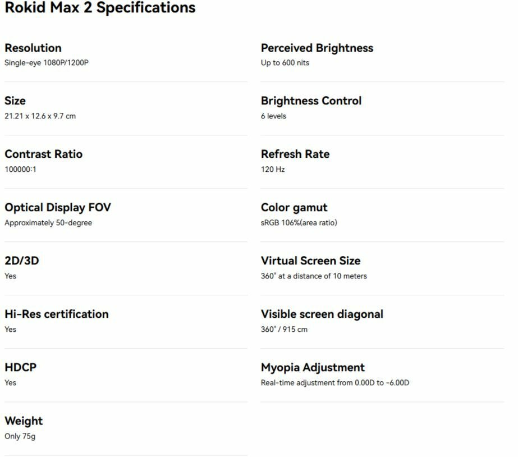Click the Visible screen diagonal heading
The image size is (518, 457).
coord(322,314)
